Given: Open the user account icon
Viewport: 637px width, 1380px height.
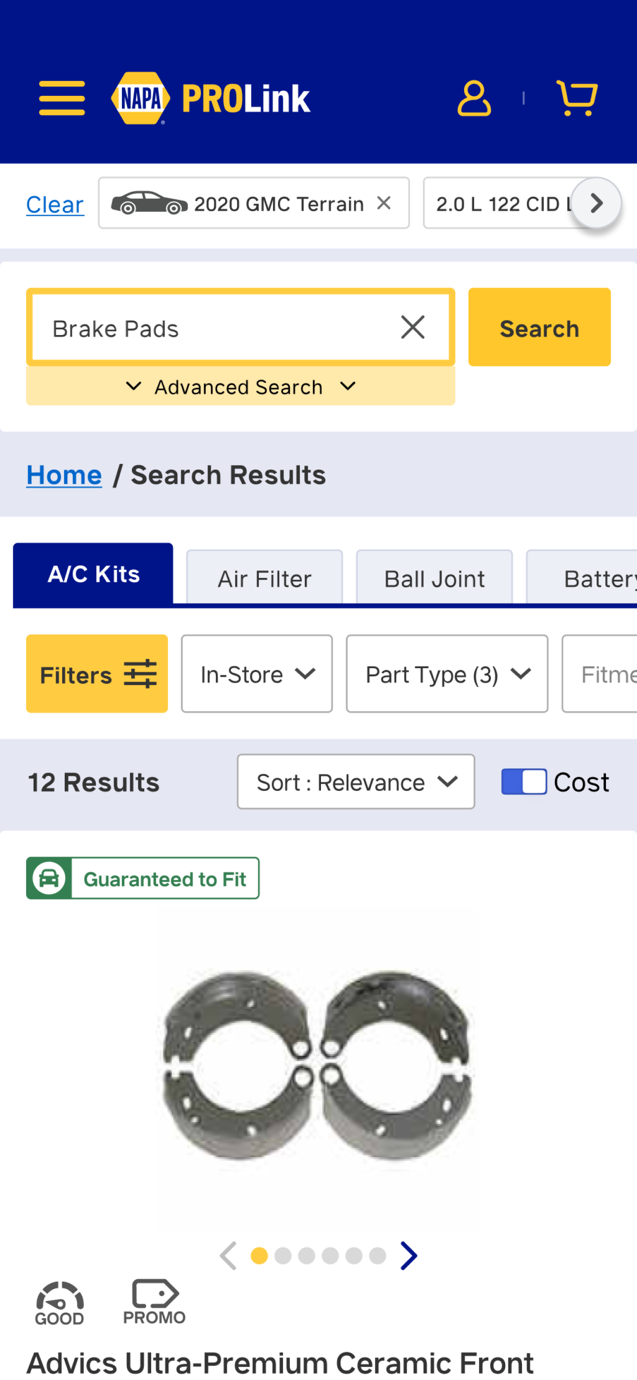Looking at the screenshot, I should 474,98.
